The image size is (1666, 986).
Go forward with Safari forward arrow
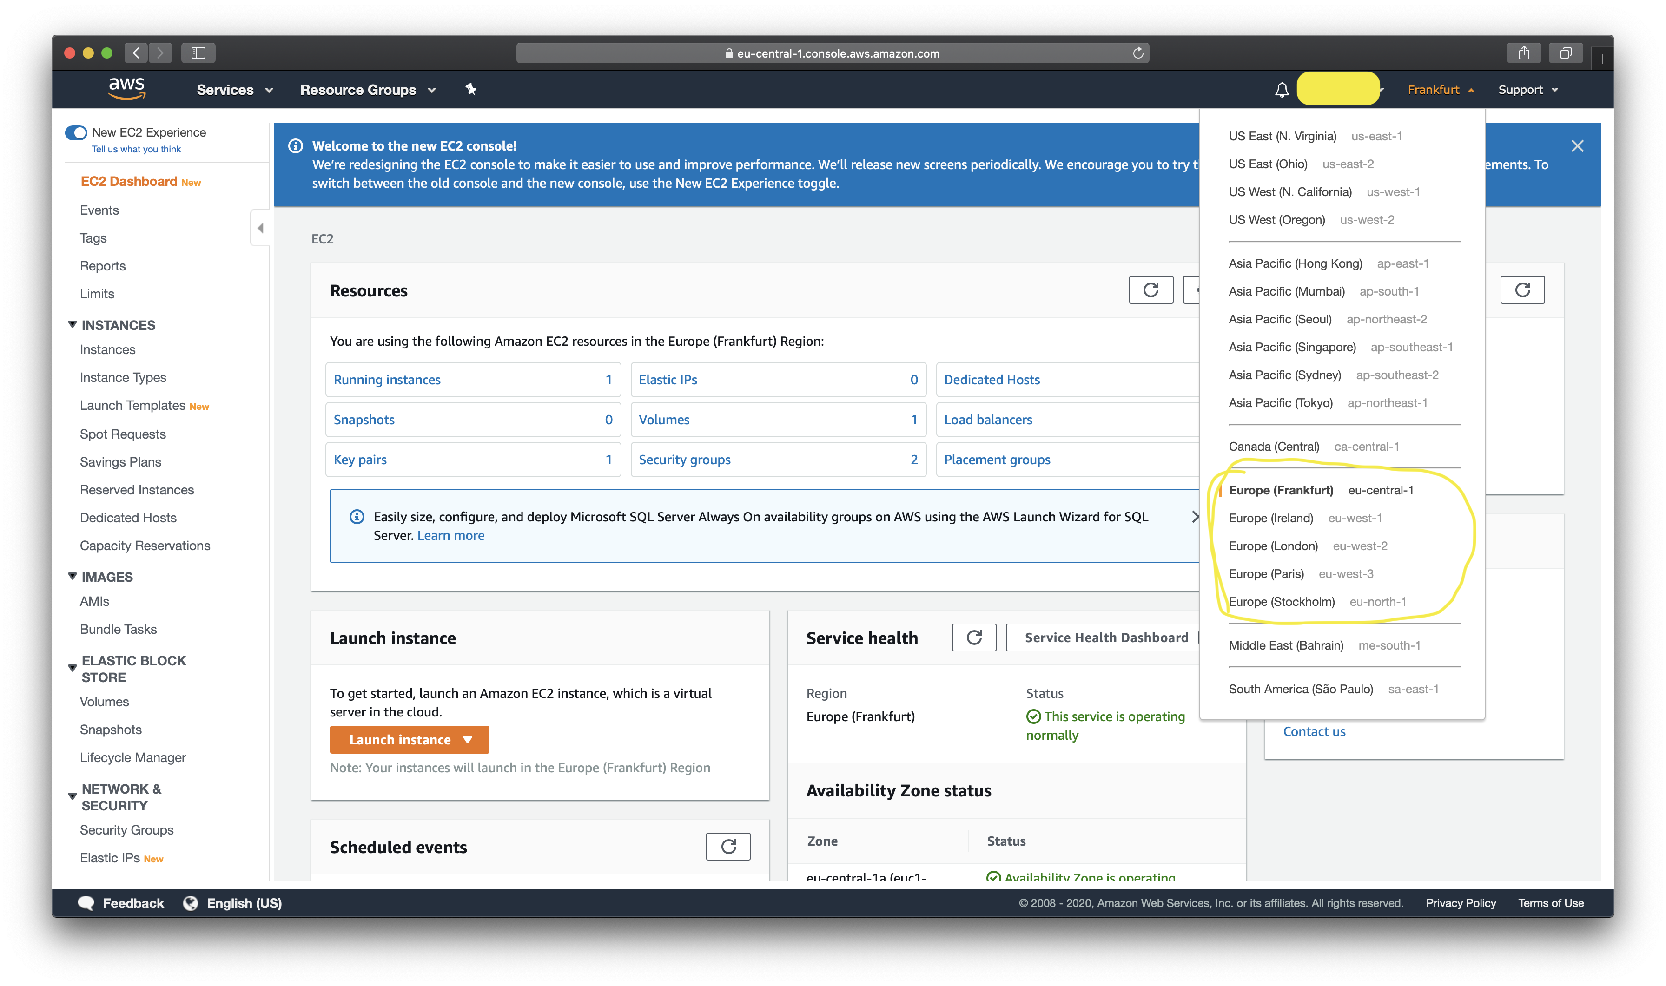(x=160, y=53)
